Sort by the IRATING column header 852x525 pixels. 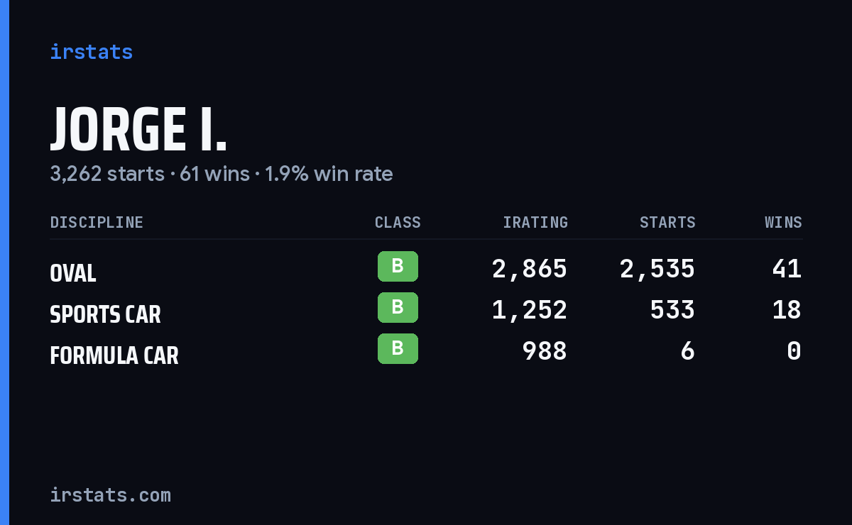click(x=535, y=222)
